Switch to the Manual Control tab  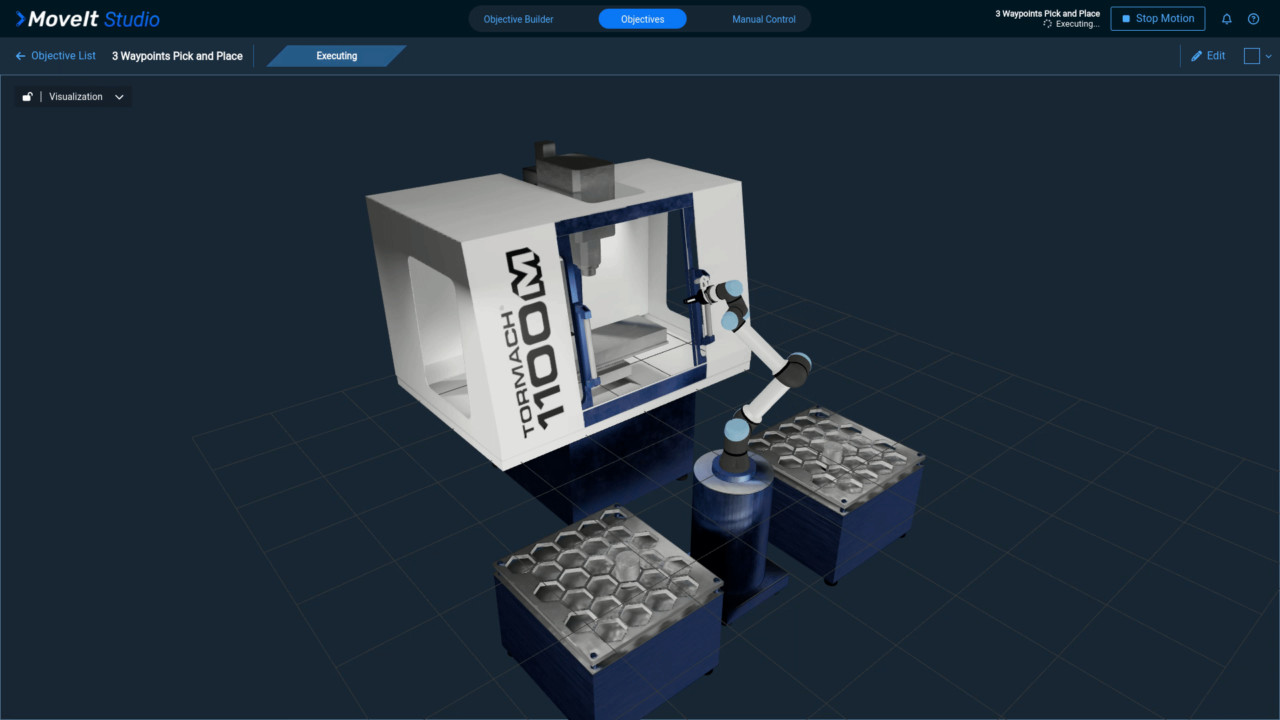tap(764, 19)
